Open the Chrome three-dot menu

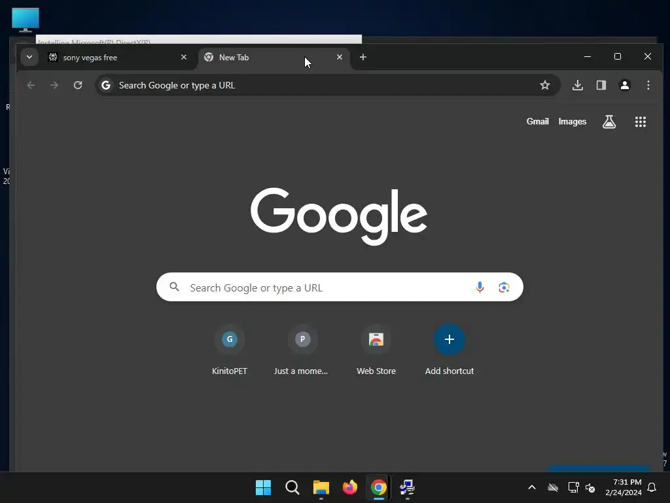click(x=648, y=85)
